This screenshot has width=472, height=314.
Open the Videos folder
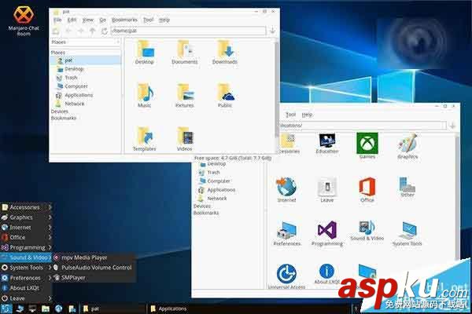185,140
